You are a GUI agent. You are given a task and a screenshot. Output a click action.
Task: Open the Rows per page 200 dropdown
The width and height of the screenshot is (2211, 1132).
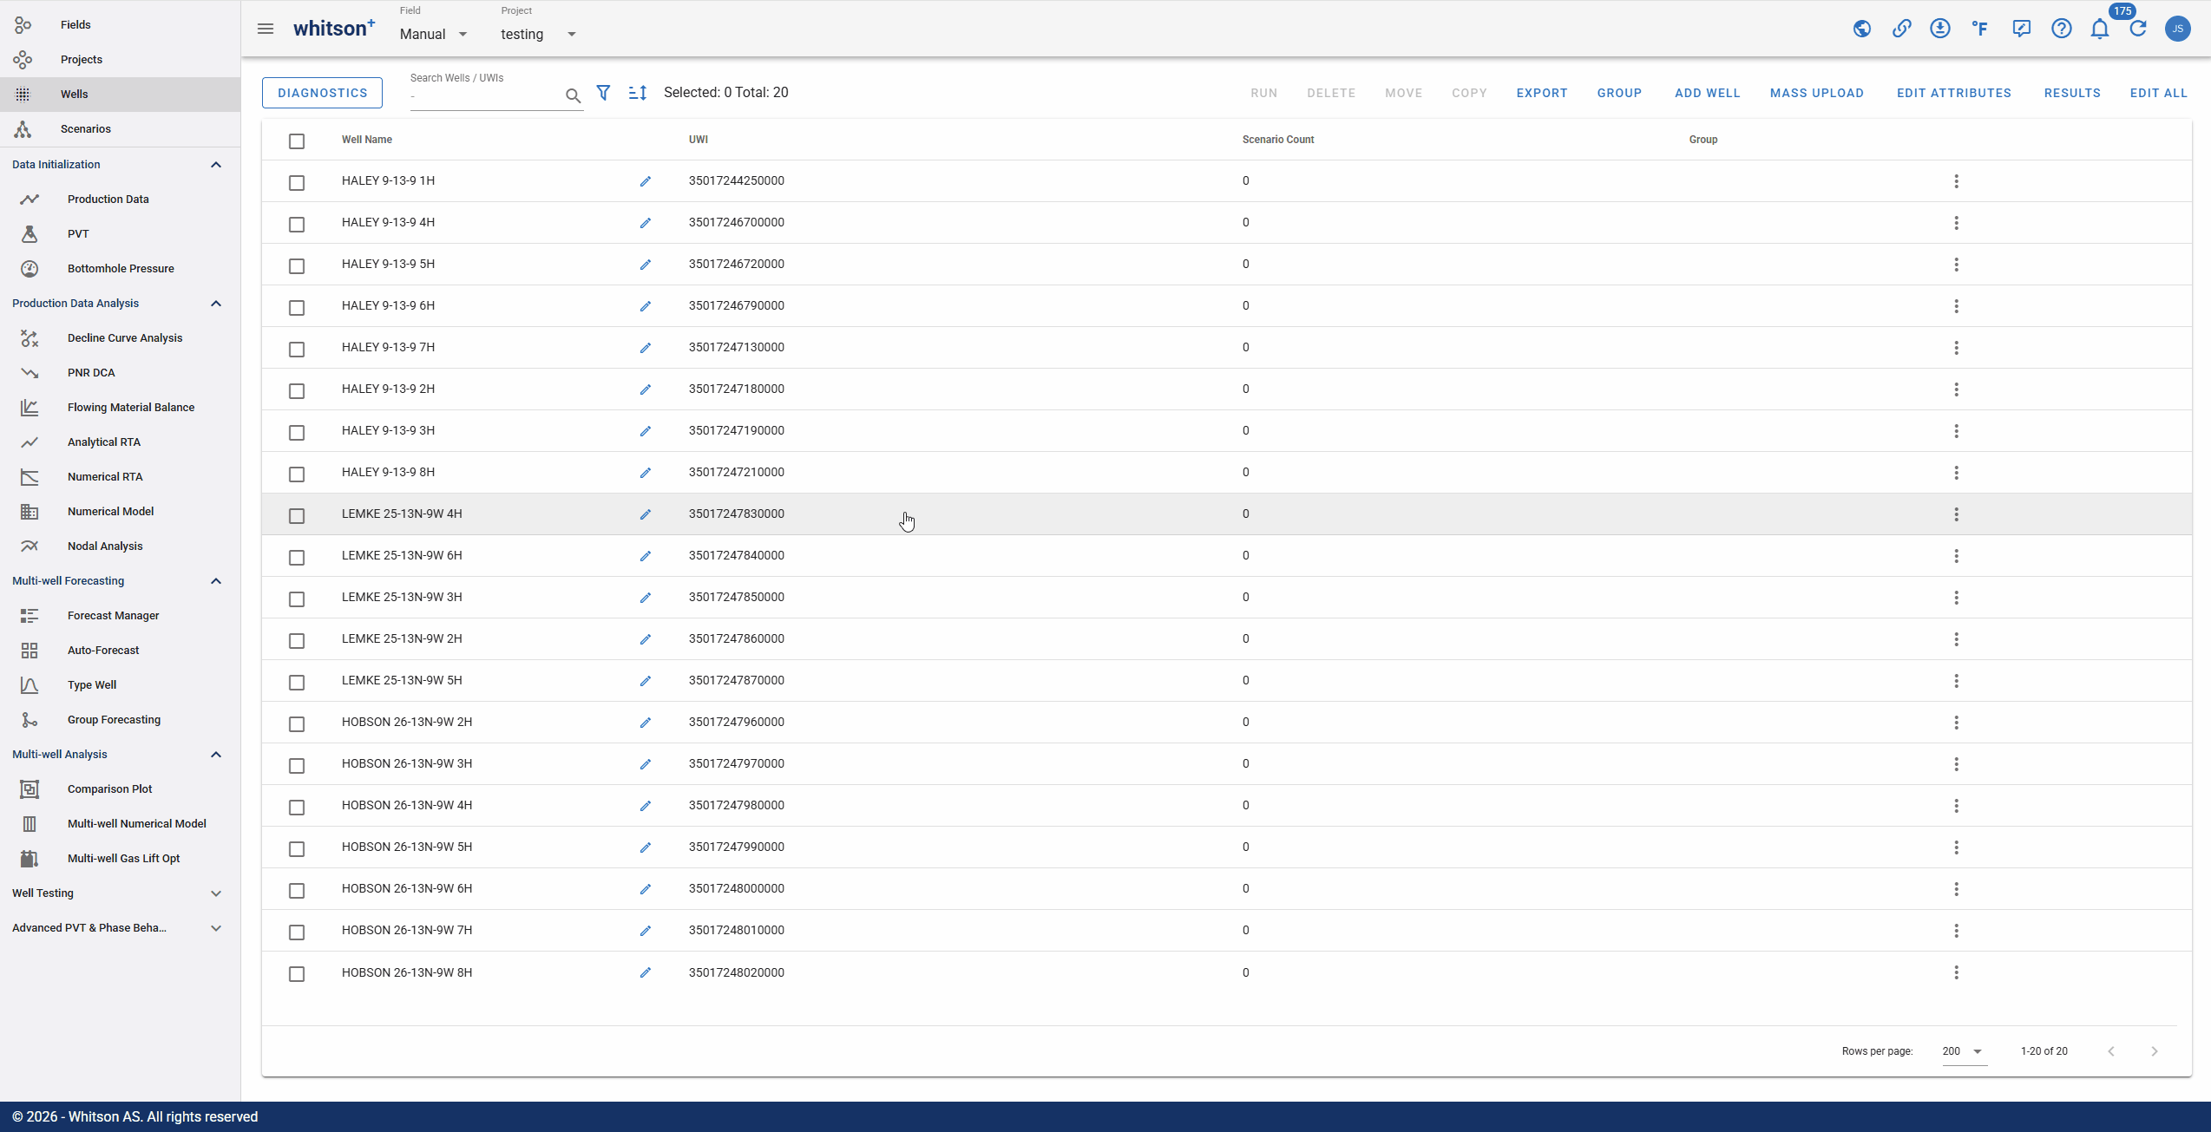[x=1964, y=1051]
